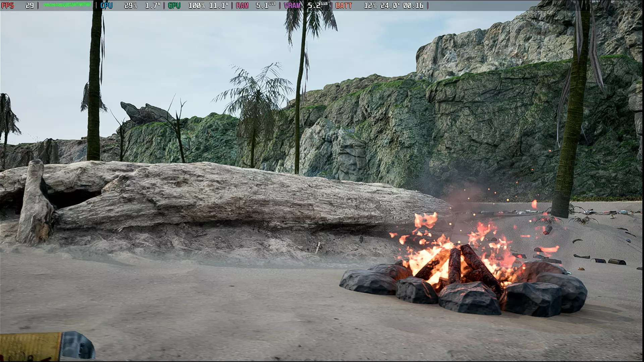Screen dimensions: 644x362
Task: Click the green frametime graph
Action: pos(67,5)
